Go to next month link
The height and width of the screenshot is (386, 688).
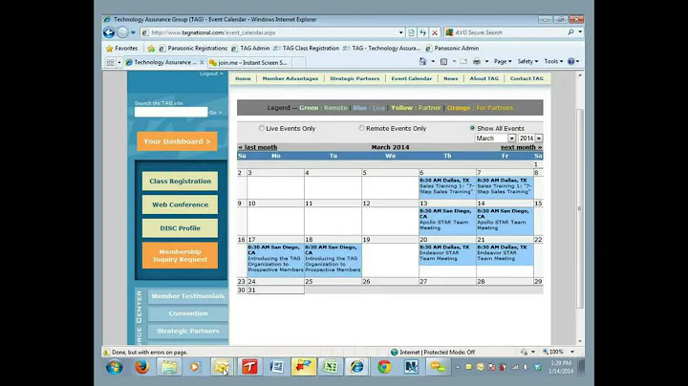point(522,147)
